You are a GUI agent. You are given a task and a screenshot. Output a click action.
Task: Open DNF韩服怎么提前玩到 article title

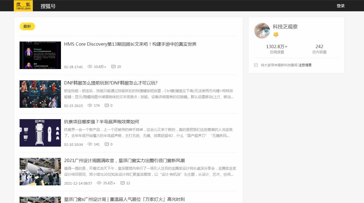[111, 83]
